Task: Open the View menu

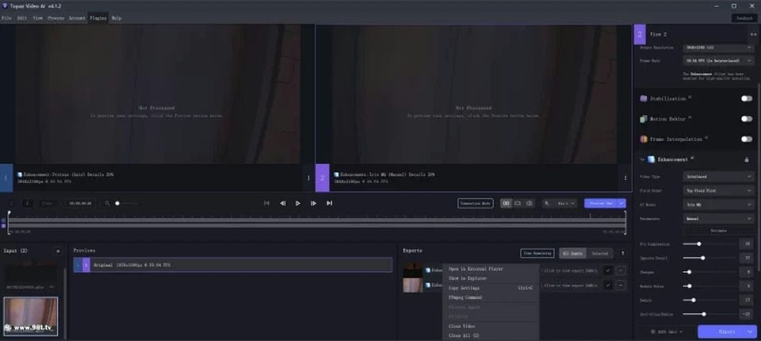Action: coord(37,18)
